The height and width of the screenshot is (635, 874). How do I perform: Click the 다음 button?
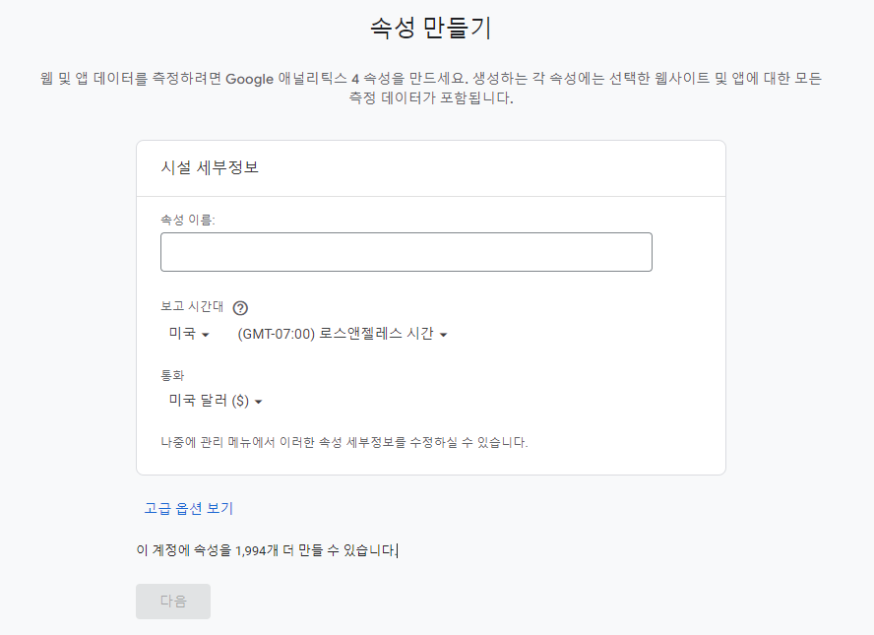point(173,601)
